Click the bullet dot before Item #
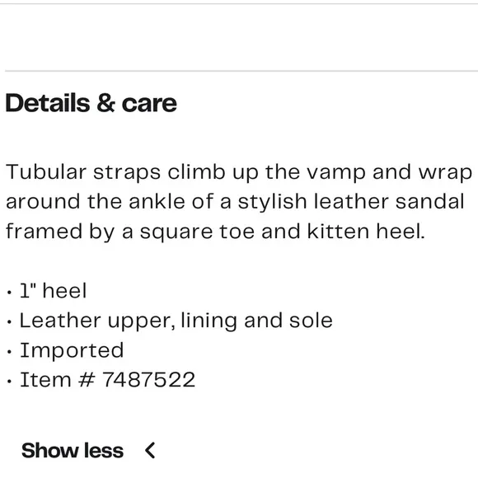This screenshot has width=478, height=478. [9, 382]
